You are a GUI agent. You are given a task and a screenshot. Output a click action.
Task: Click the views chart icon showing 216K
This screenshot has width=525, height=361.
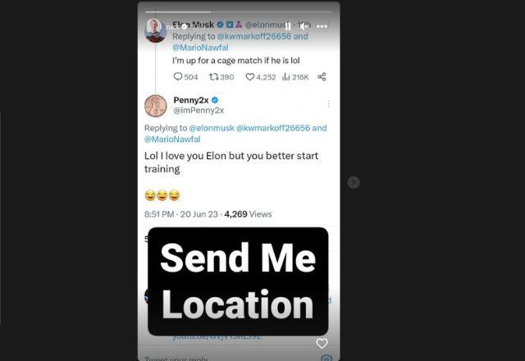(x=286, y=77)
